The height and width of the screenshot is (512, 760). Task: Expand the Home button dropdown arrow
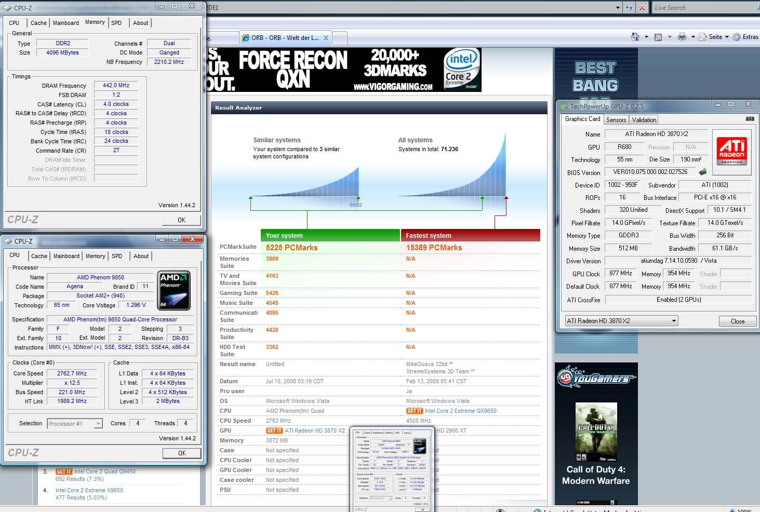pyautogui.click(x=646, y=37)
